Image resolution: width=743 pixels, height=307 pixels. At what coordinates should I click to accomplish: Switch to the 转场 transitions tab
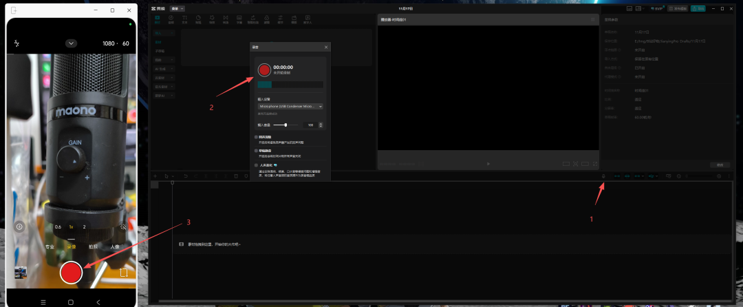pos(226,19)
